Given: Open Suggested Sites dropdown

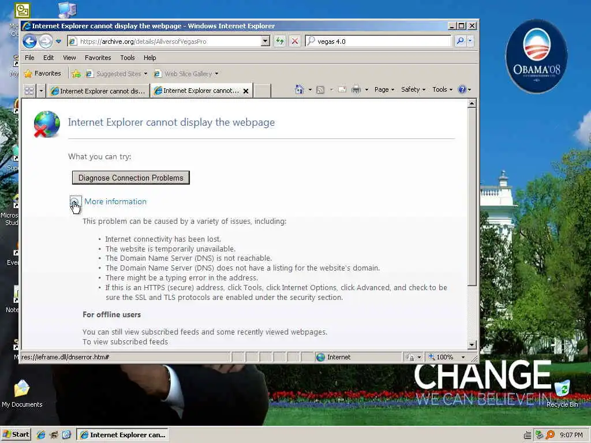Looking at the screenshot, I should coord(116,74).
